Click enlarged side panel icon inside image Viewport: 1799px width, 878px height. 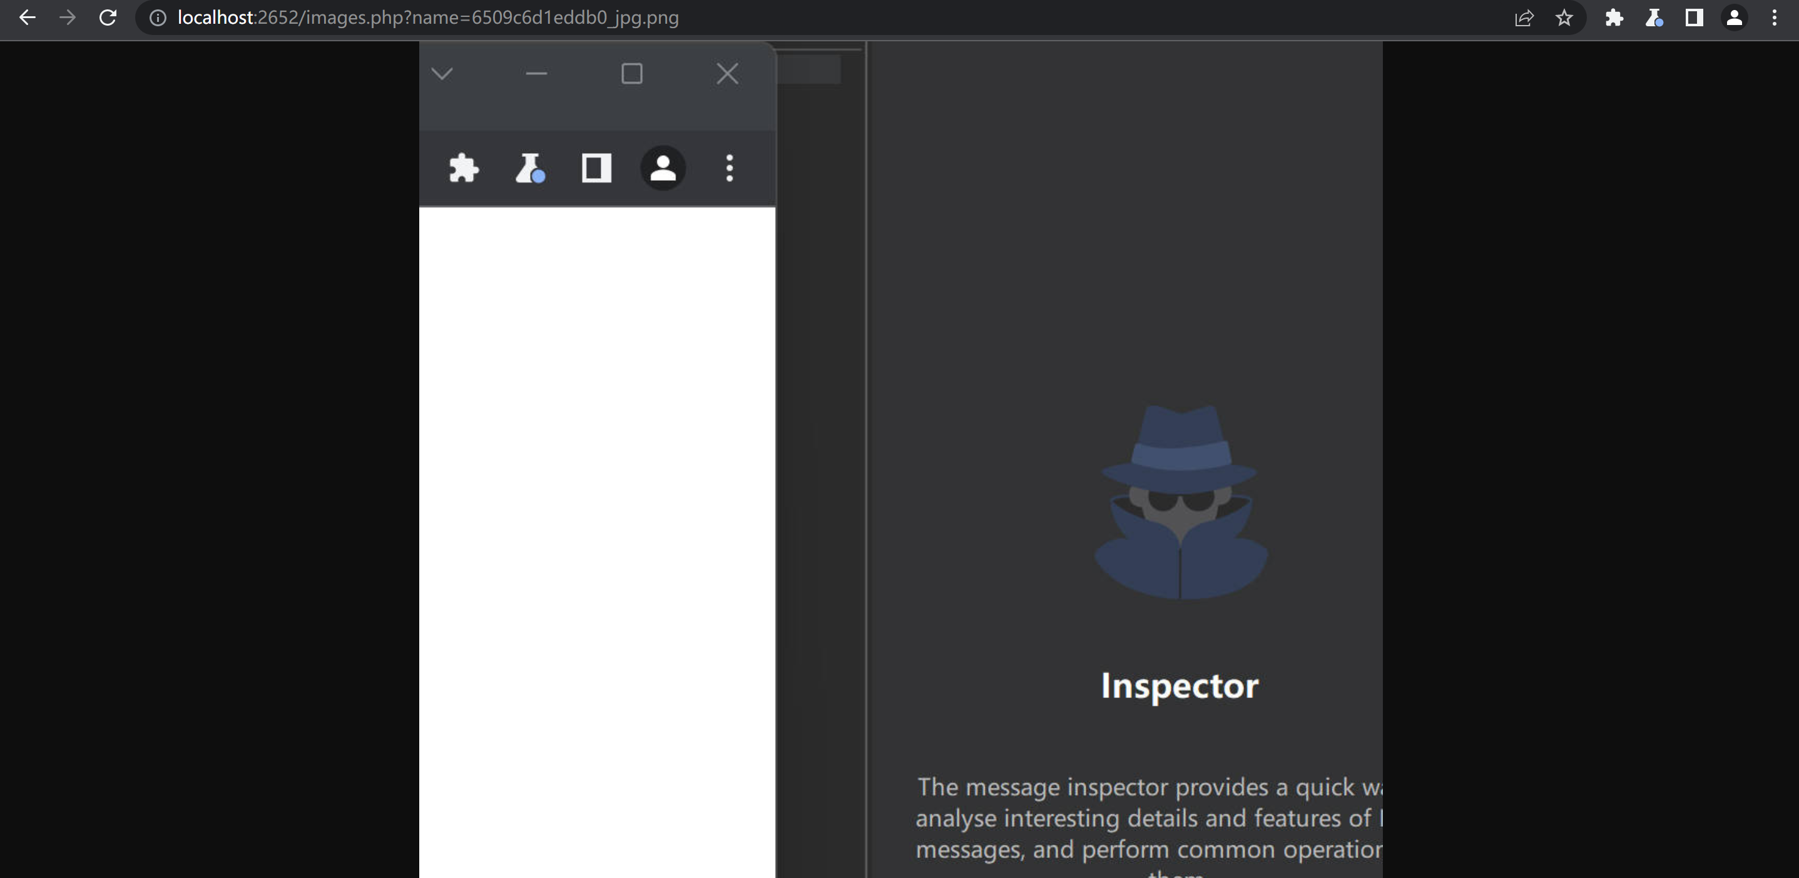click(596, 168)
